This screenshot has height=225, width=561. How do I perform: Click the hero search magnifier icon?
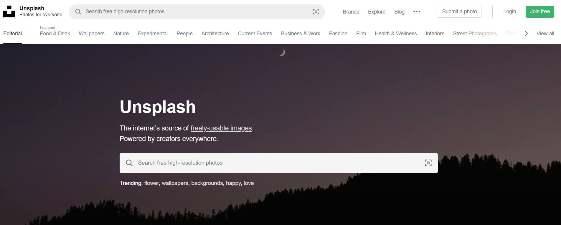(129, 163)
